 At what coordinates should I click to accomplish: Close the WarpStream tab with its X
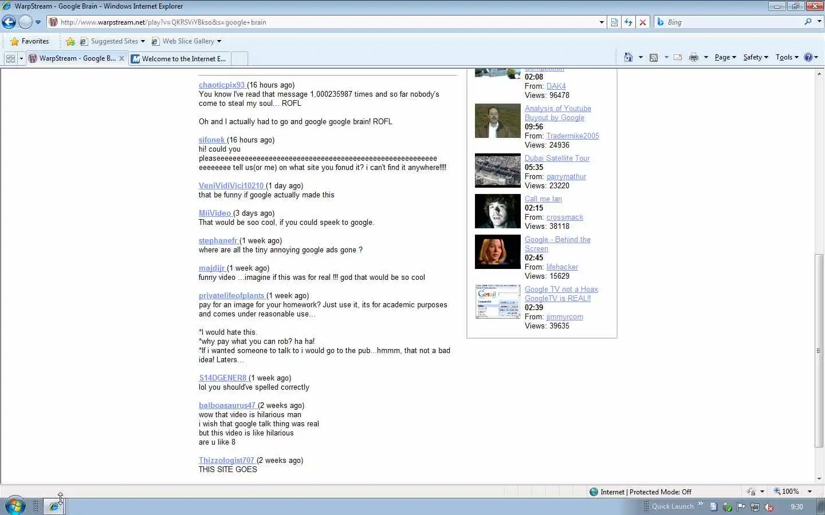coord(121,58)
